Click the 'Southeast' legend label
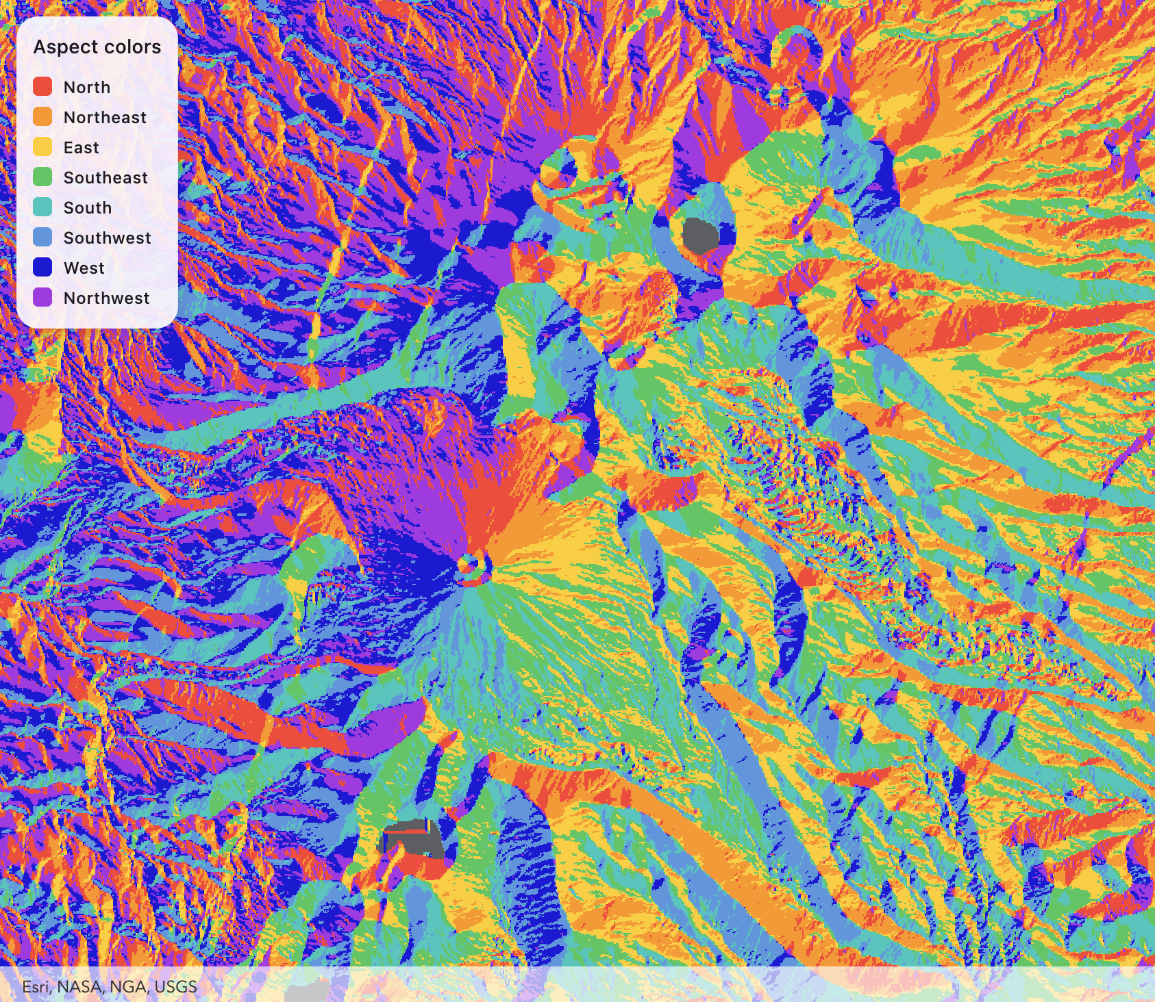This screenshot has height=1002, width=1155. click(x=105, y=178)
